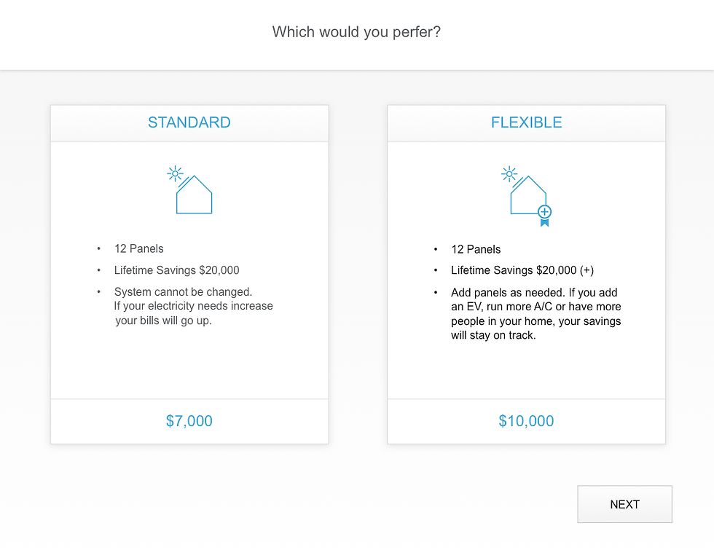The width and height of the screenshot is (714, 558).
Task: Click the sun icon above the Standard plan house
Action: click(x=174, y=173)
